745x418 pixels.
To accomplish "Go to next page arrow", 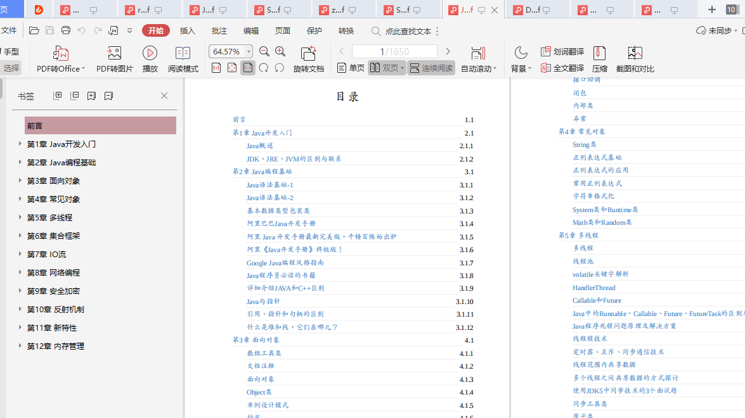I will pos(448,51).
